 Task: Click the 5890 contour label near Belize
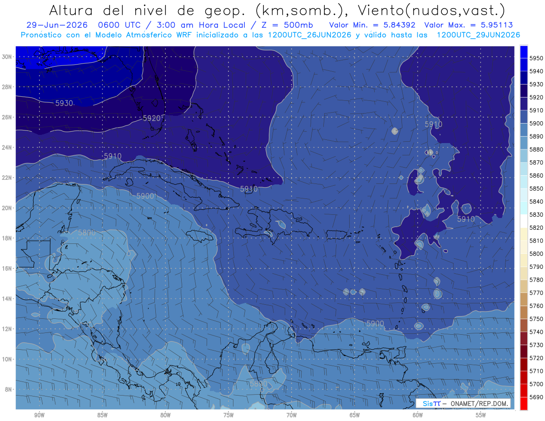[x=86, y=233]
